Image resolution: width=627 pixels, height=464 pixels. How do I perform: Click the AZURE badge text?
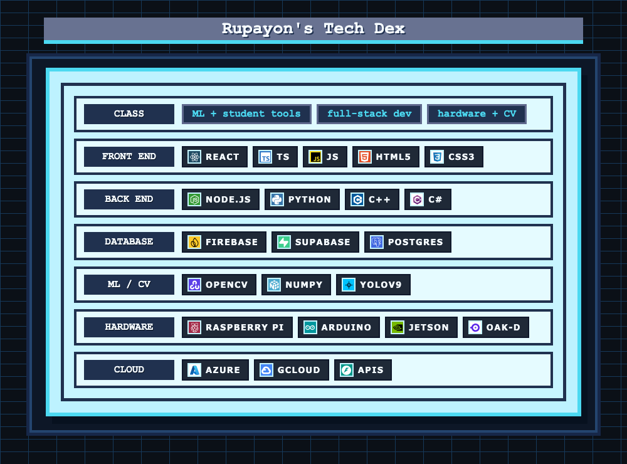point(223,370)
